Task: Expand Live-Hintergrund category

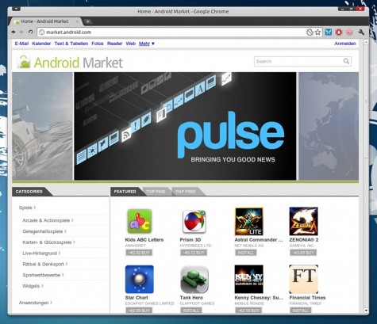Action: [41, 253]
